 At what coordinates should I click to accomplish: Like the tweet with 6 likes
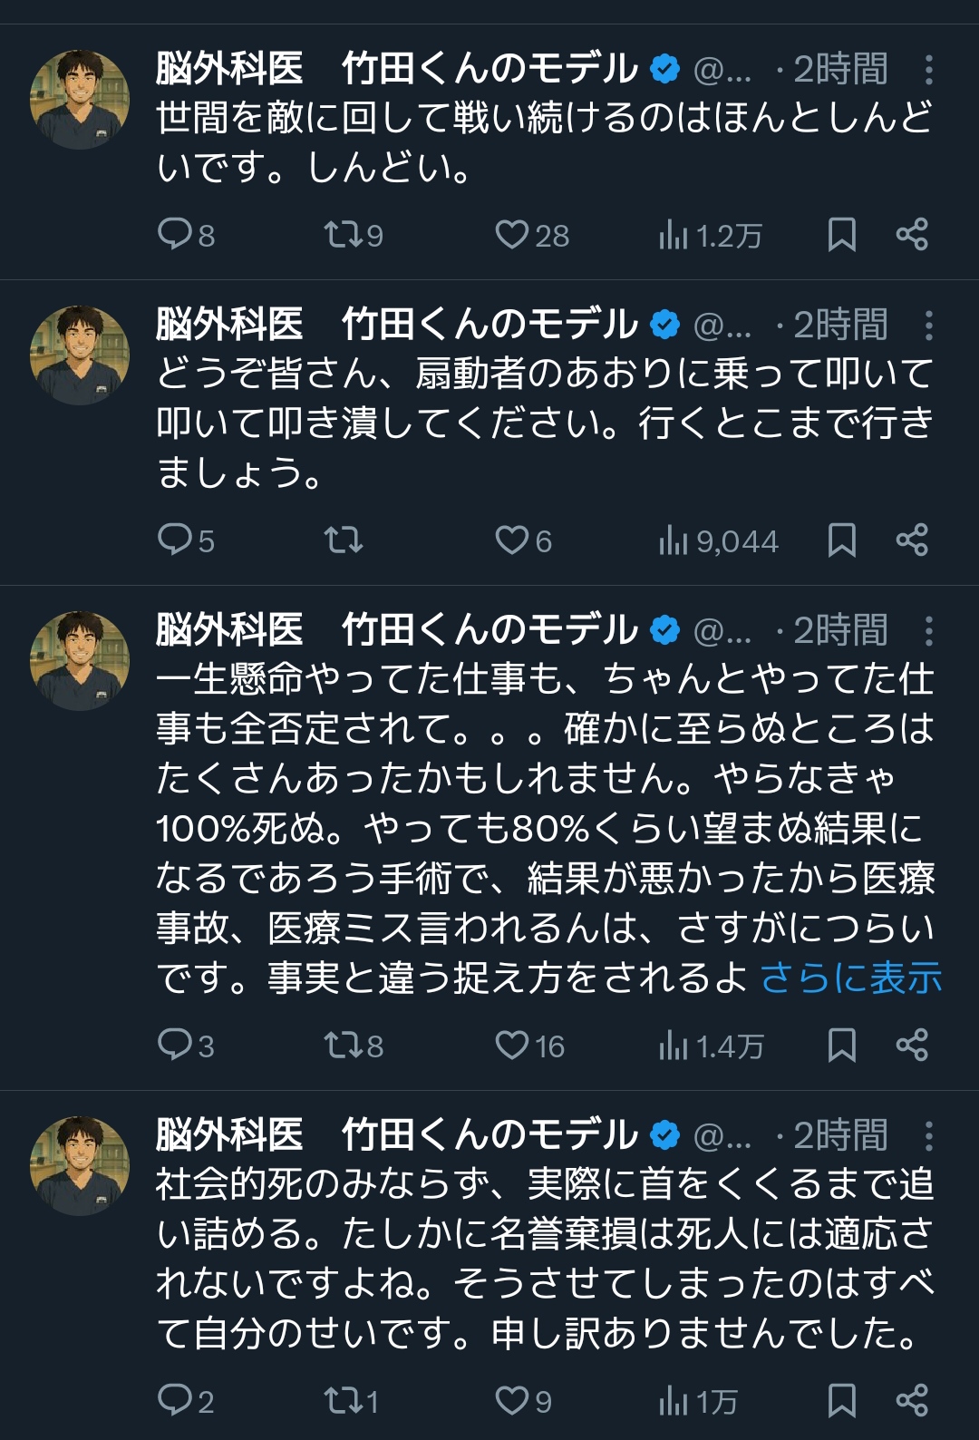click(511, 540)
